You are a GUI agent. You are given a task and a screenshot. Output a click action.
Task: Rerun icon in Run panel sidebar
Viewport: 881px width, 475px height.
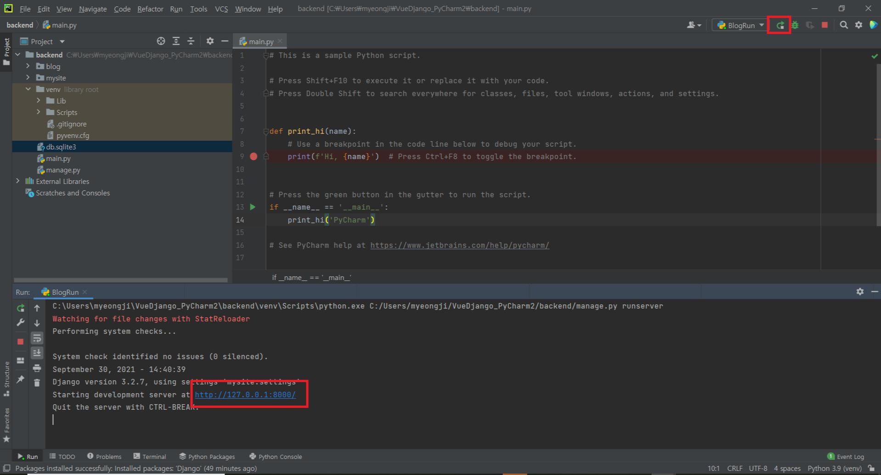[x=21, y=308]
